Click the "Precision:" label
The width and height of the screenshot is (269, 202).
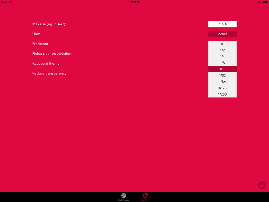point(40,44)
